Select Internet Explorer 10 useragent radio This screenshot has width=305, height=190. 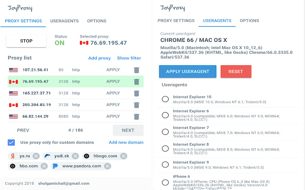[x=165, y=99]
